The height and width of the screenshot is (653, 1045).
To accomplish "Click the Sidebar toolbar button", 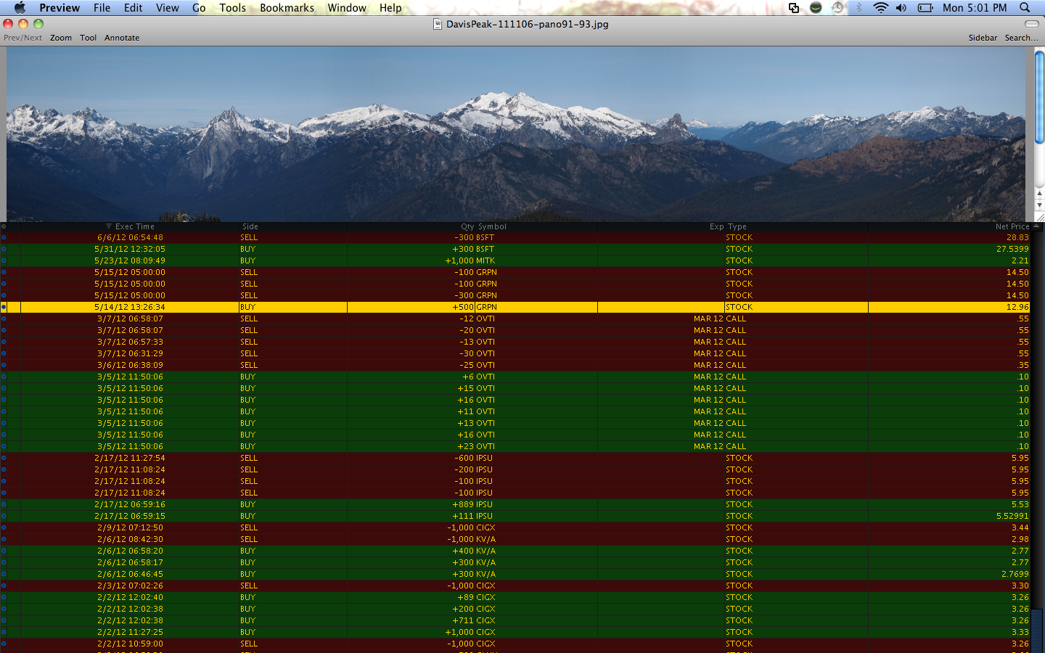I will pos(983,38).
